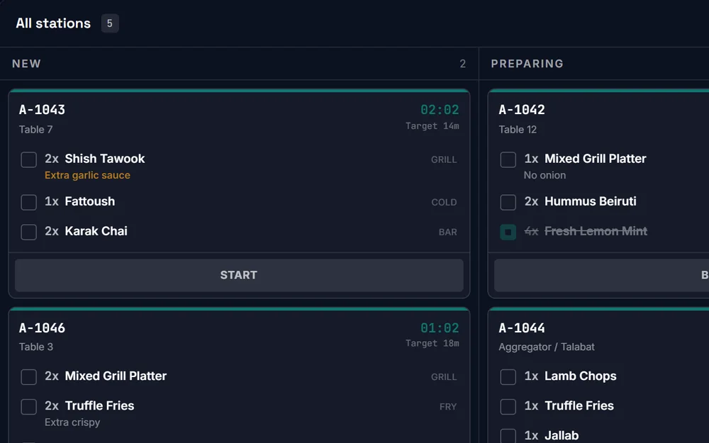Click the PREPARING column header
The width and height of the screenshot is (709, 443).
(527, 64)
